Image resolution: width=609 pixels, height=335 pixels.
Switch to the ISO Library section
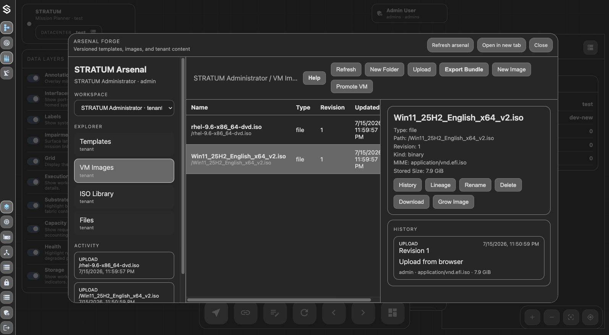click(124, 197)
